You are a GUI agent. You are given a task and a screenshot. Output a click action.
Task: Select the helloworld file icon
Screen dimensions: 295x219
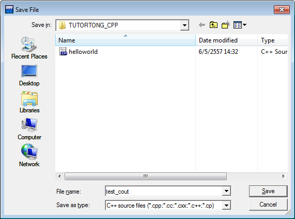[63, 51]
